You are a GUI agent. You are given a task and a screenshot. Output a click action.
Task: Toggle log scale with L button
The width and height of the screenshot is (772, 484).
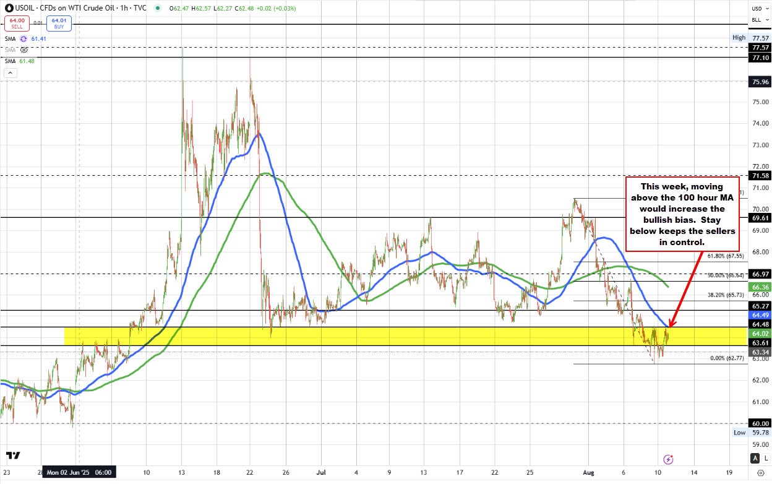pos(765,459)
